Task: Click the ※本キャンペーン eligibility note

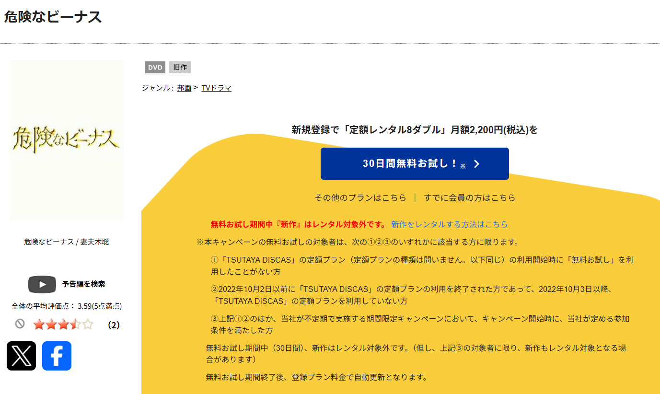Action: pyautogui.click(x=358, y=242)
